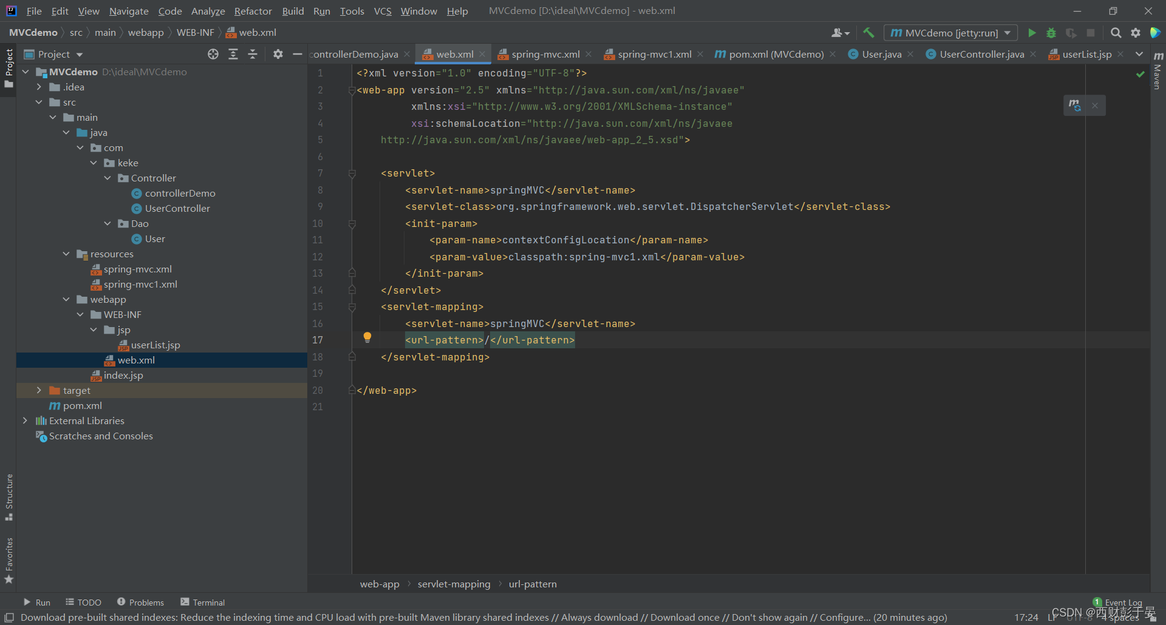1166x625 pixels.
Task: Click the user account icon in toolbar
Action: [x=840, y=33]
